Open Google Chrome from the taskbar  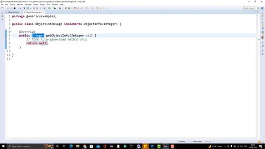pos(84,146)
